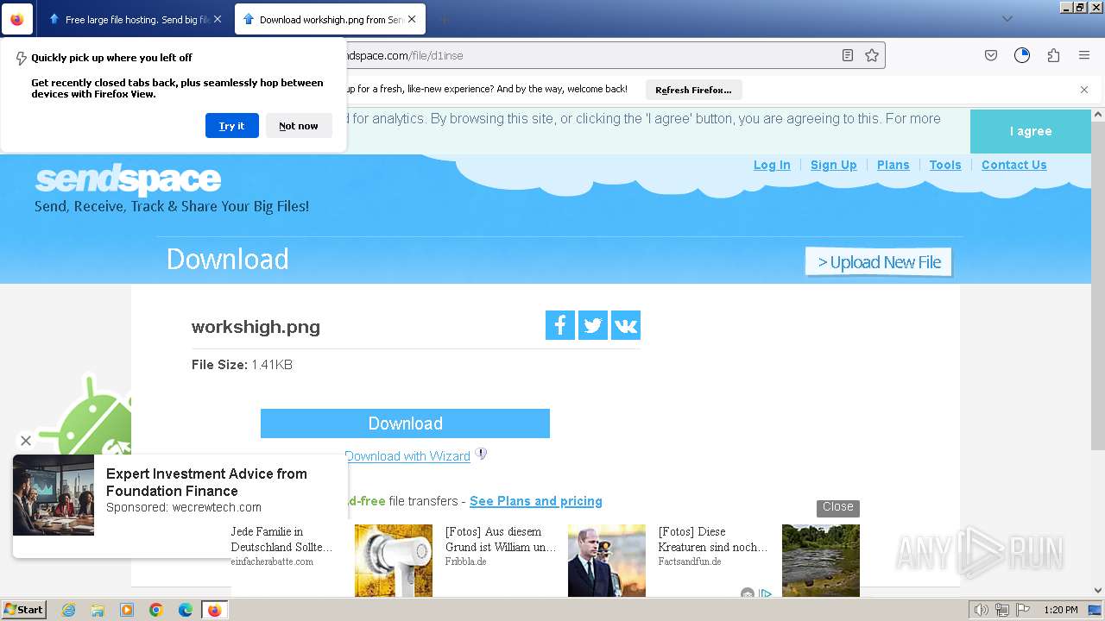Share file on Facebook icon
Viewport: 1105px width, 621px height.
tap(560, 325)
